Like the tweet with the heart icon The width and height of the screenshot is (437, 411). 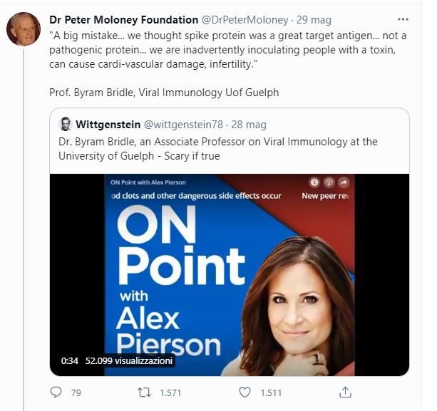245,392
